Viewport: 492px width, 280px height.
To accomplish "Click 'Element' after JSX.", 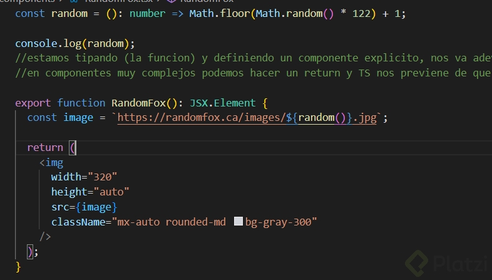I will coord(235,103).
